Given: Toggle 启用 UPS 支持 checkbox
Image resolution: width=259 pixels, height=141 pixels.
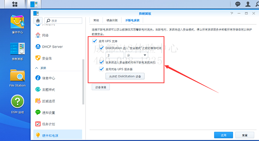Looking at the screenshot, I should (94, 41).
